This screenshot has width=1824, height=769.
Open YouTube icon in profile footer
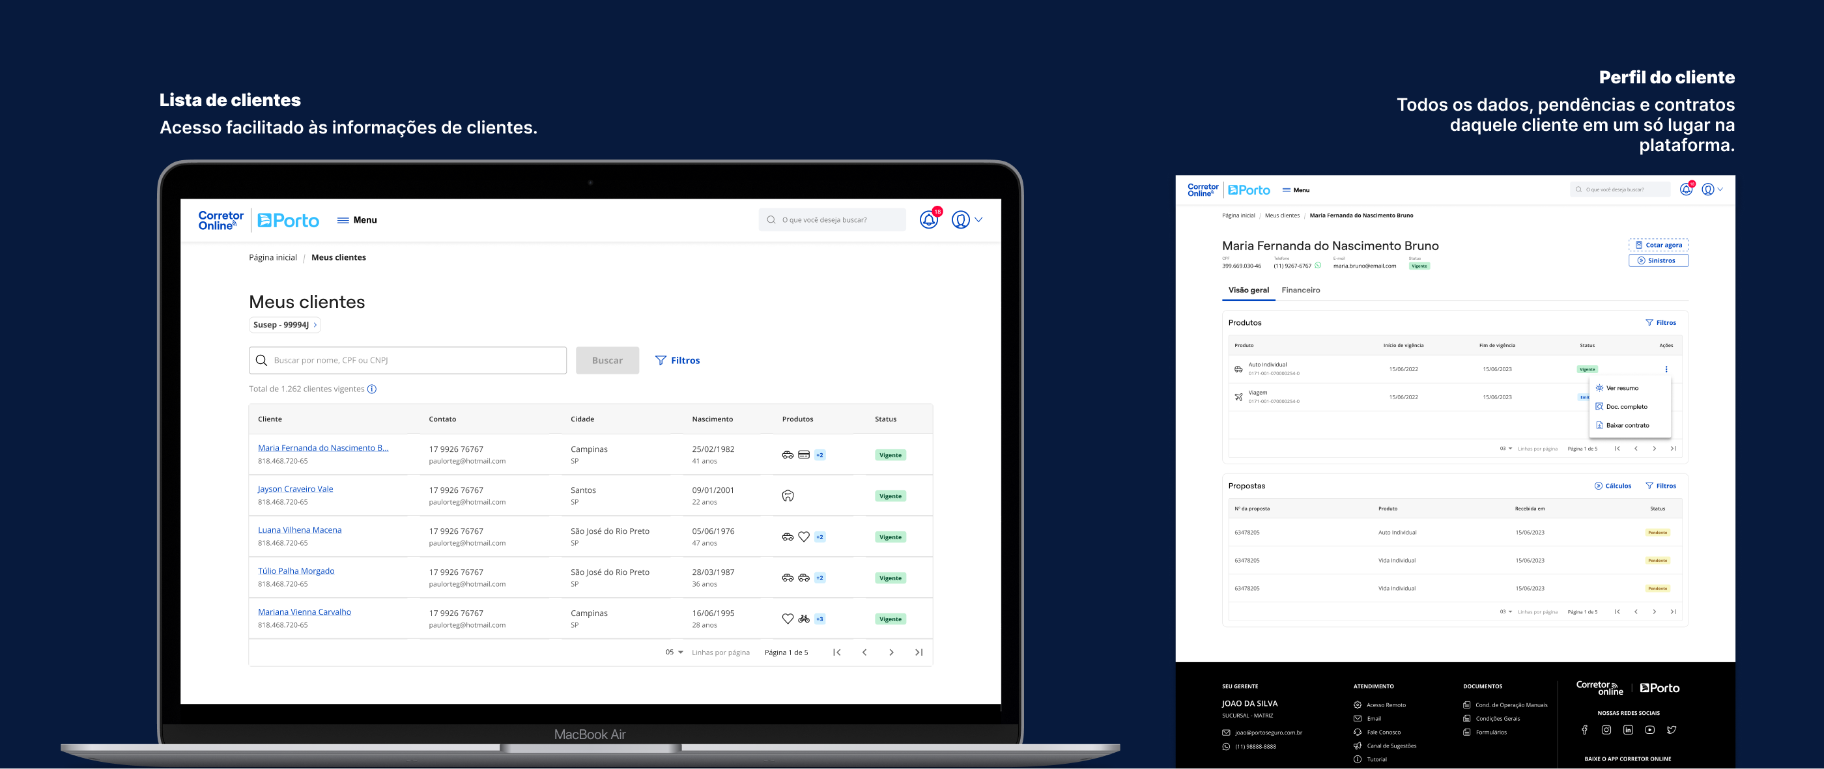1650,729
